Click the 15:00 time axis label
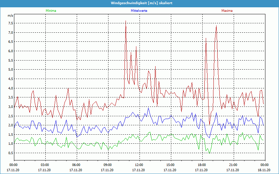279x174 pixels. click(x=170, y=165)
